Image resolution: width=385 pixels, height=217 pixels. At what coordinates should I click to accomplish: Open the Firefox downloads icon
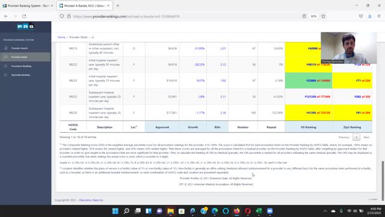[x=370, y=16]
